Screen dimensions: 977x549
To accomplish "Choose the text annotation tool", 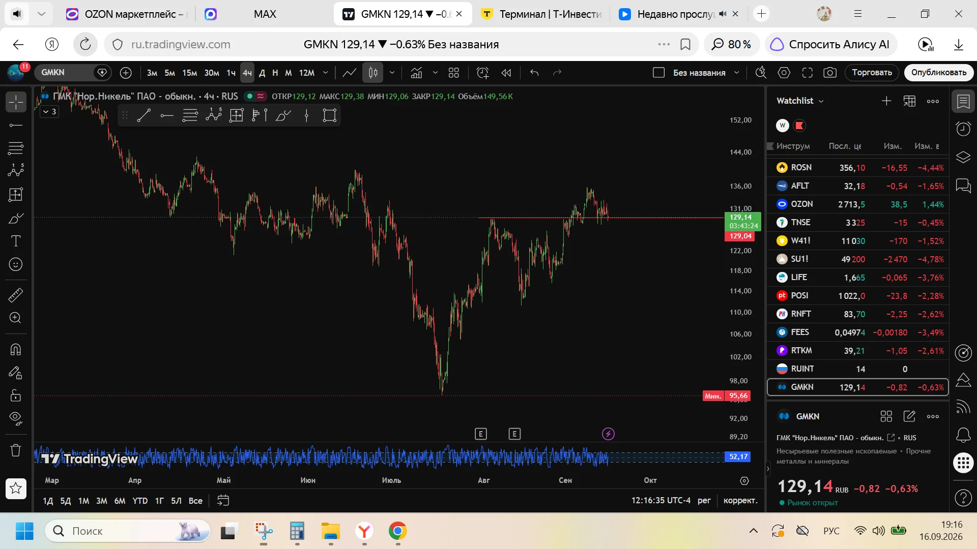I will (16, 241).
